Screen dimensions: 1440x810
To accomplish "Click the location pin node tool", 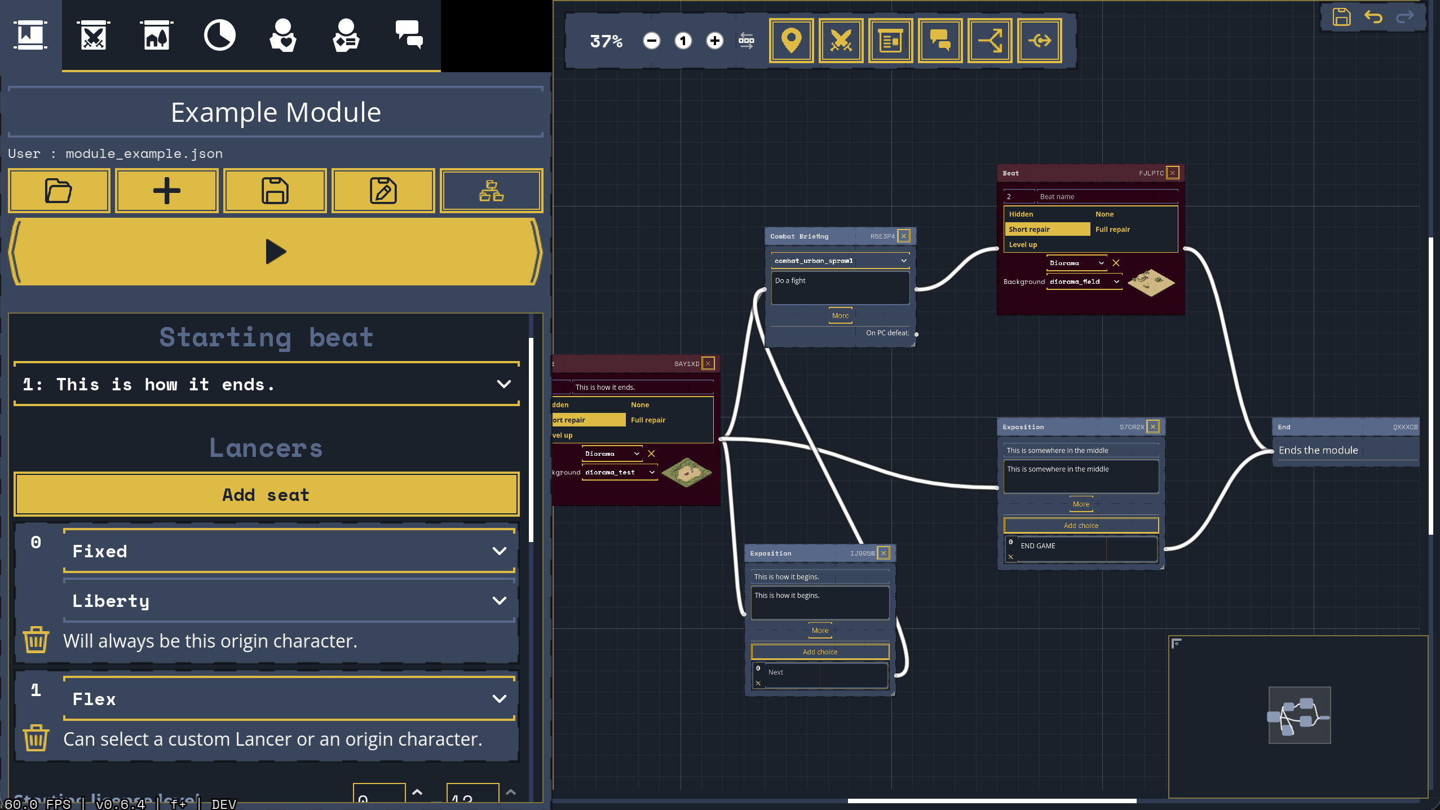I will tap(791, 41).
